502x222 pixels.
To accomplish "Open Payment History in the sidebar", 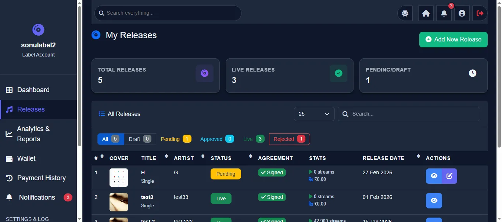I will (x=38, y=178).
